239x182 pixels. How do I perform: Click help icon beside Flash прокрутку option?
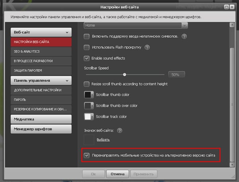pyautogui.click(x=147, y=47)
